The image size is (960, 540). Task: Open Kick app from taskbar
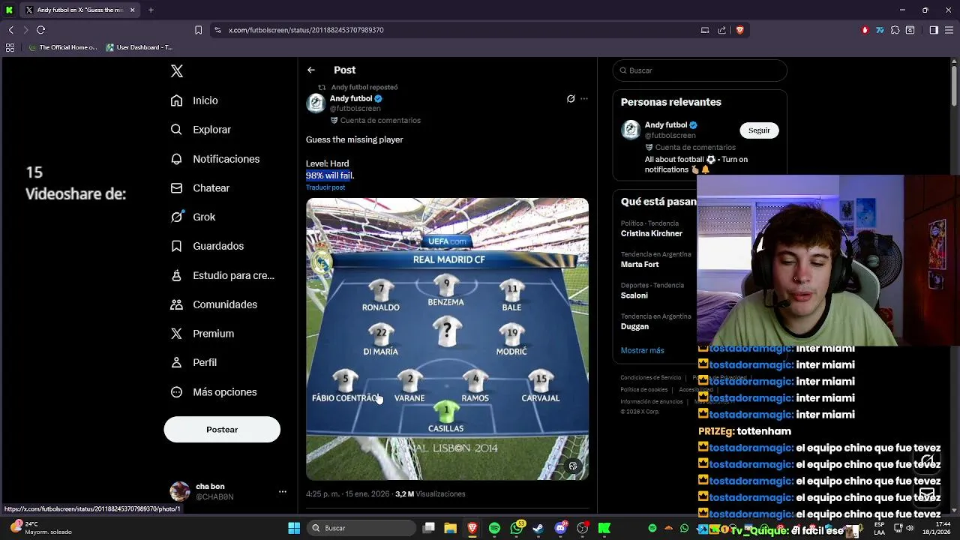pyautogui.click(x=604, y=528)
